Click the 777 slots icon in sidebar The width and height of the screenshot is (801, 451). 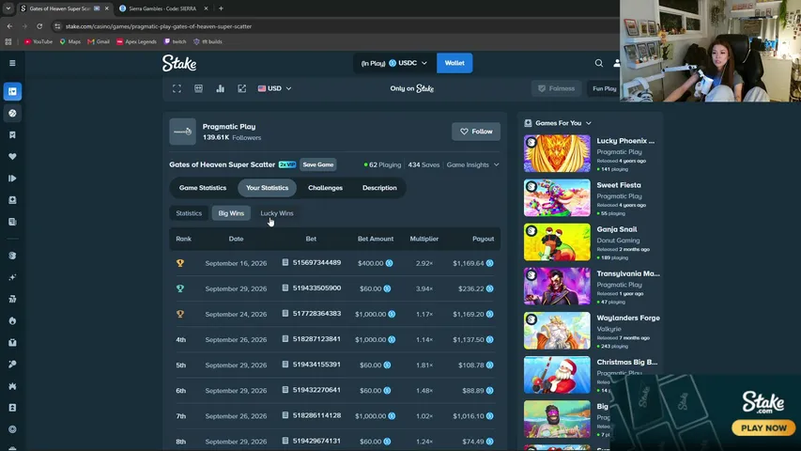12,299
